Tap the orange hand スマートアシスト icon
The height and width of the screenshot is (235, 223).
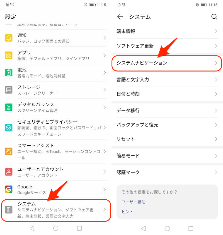[9, 151]
